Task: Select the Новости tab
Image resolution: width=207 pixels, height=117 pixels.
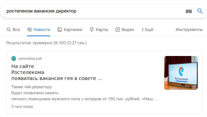Action: 39,29
